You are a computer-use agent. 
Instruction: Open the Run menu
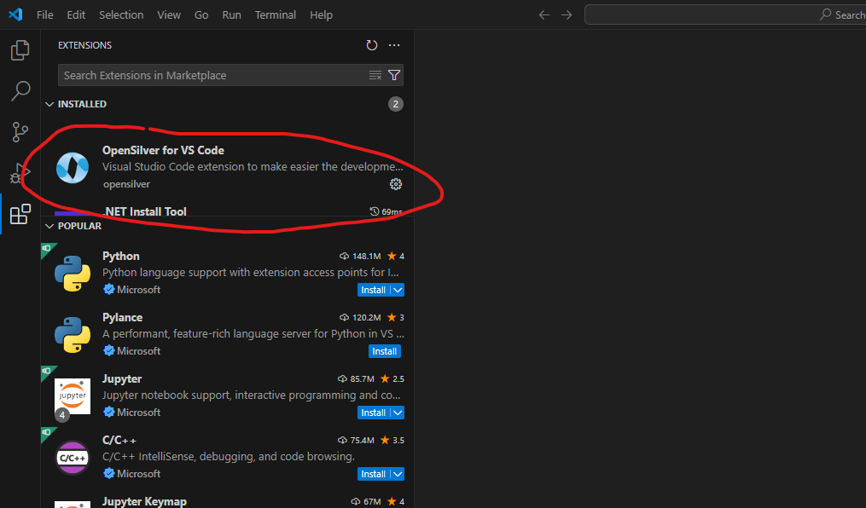[x=231, y=14]
